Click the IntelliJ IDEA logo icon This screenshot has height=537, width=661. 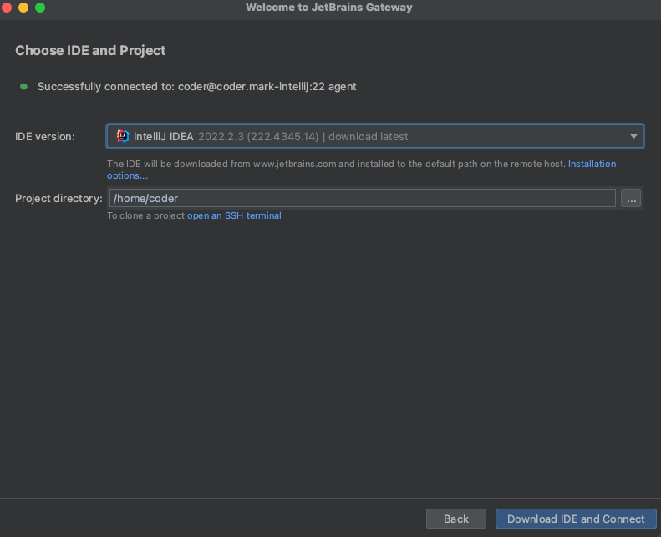(x=123, y=136)
